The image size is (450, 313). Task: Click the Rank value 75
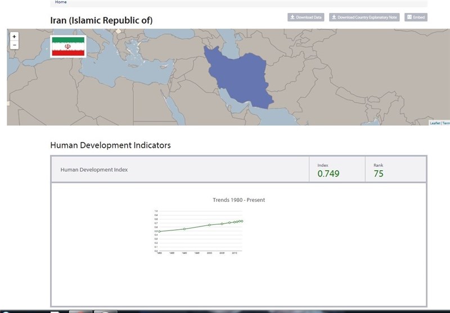click(379, 174)
